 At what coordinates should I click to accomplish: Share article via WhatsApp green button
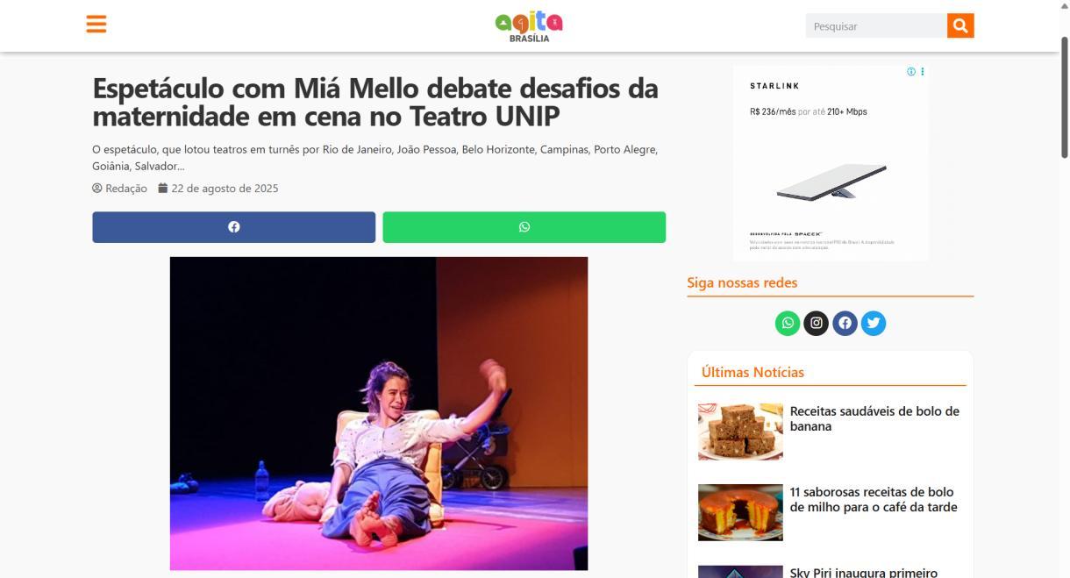(x=524, y=227)
